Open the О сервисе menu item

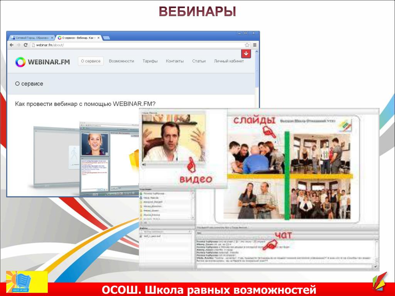pyautogui.click(x=91, y=61)
